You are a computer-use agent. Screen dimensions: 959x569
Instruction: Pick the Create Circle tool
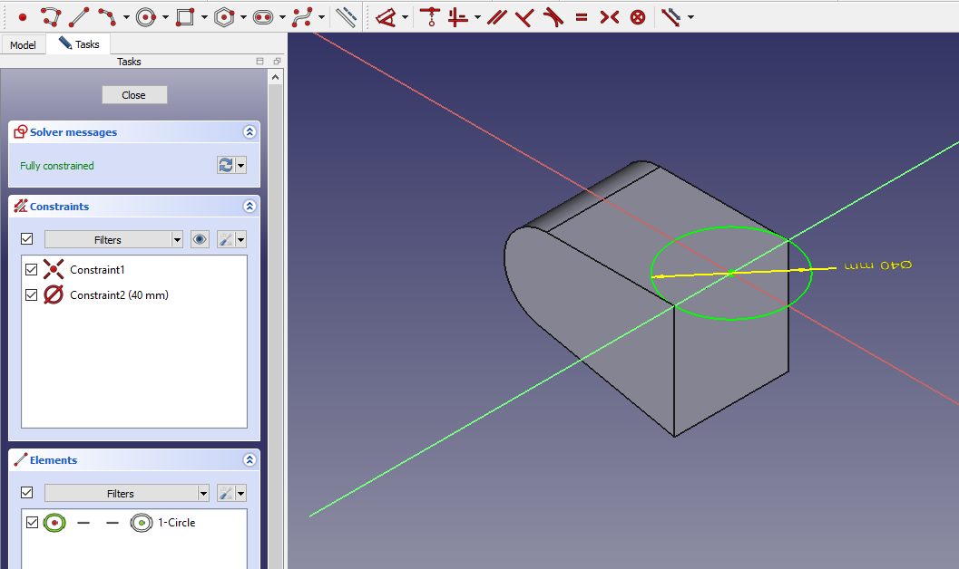[x=146, y=16]
